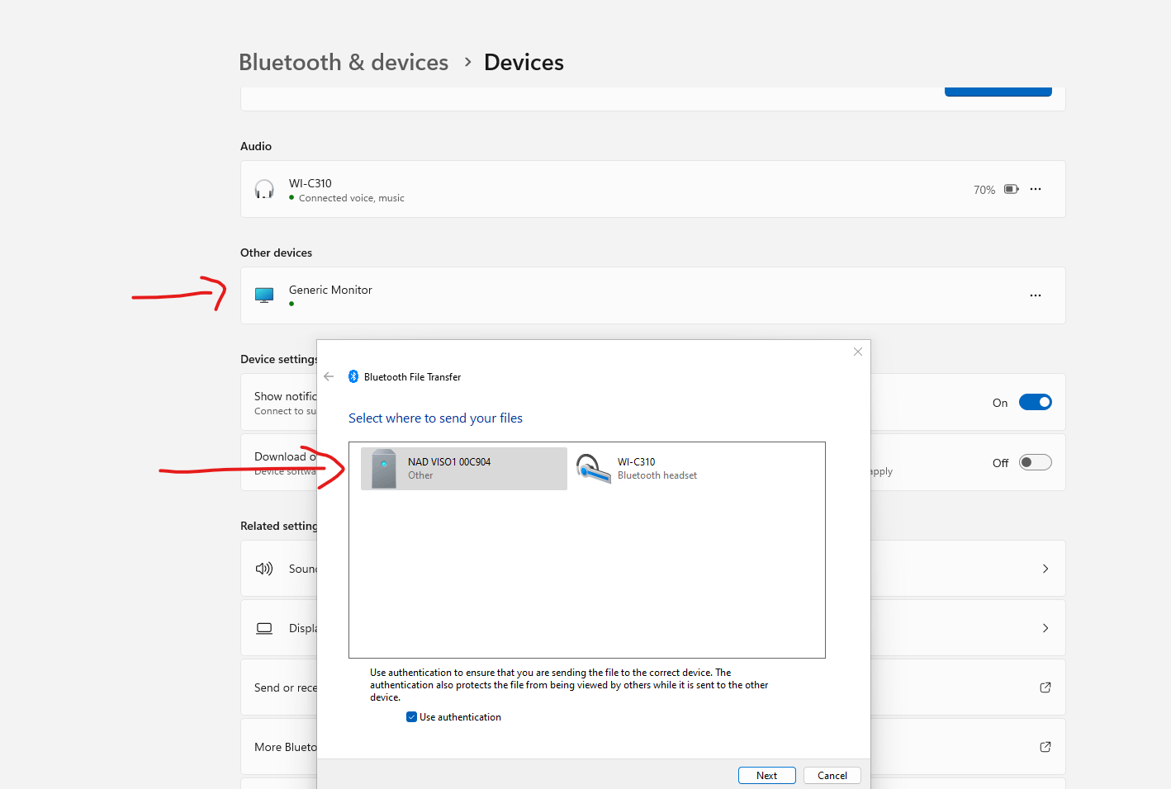
Task: Click the Generic Monitor display icon
Action: [264, 295]
